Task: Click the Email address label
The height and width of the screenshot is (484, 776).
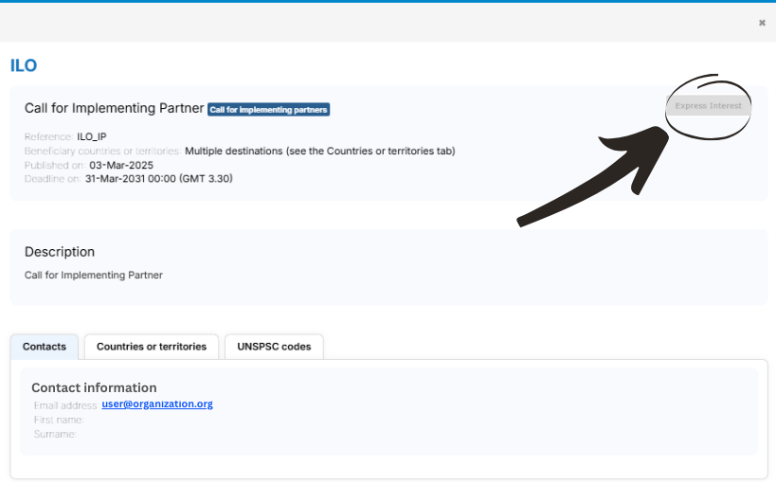Action: (65, 405)
